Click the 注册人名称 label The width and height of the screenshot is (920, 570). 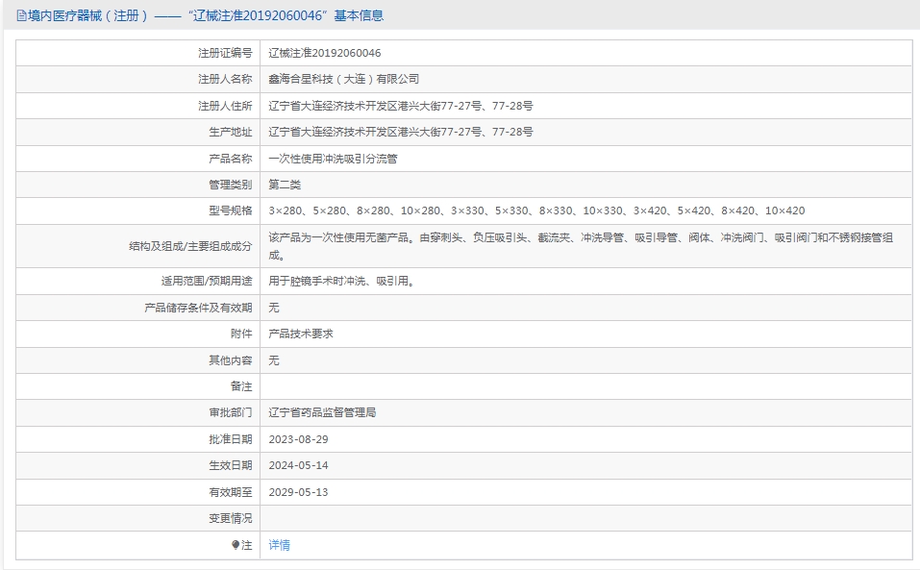click(x=225, y=79)
